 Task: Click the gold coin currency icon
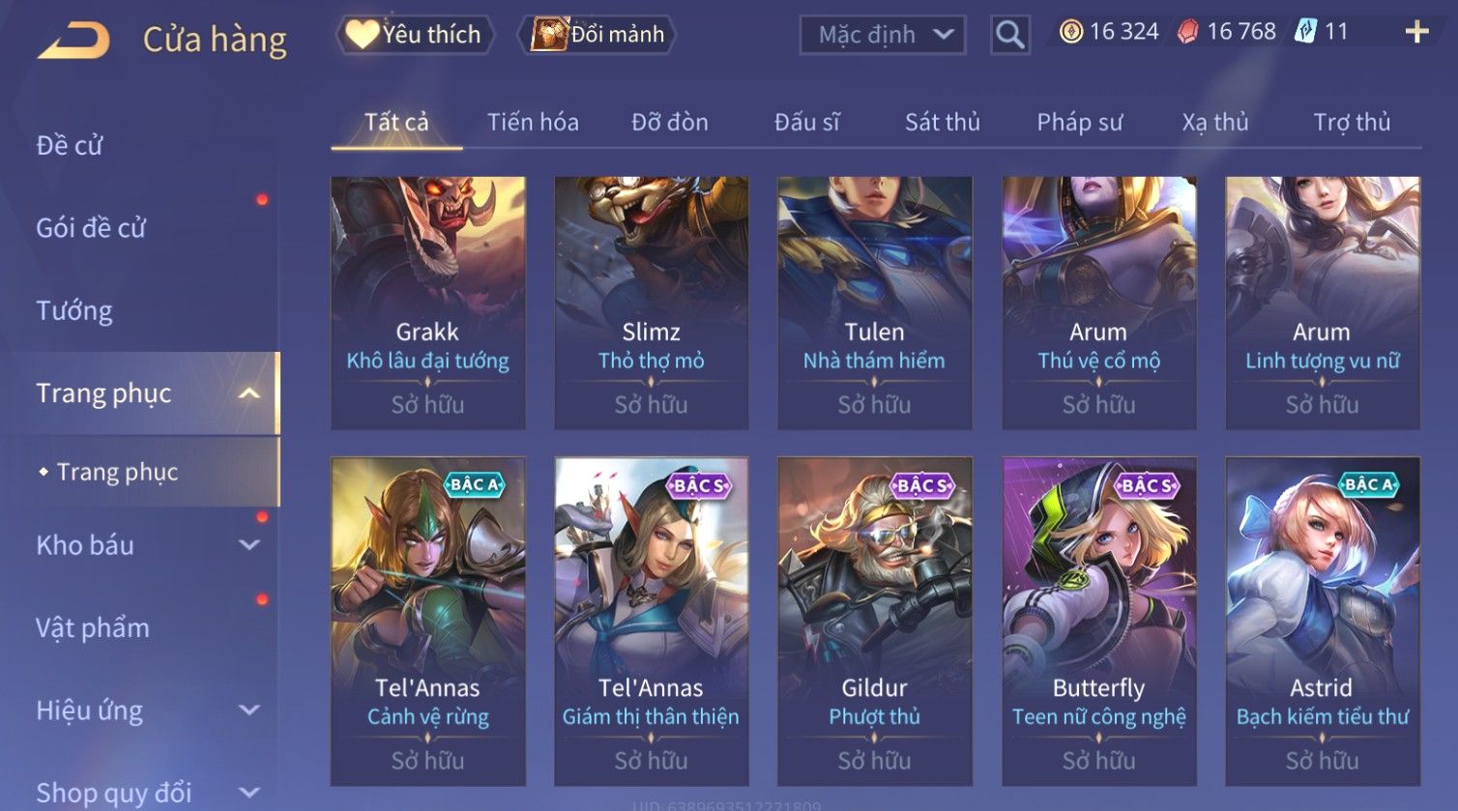[x=1070, y=32]
